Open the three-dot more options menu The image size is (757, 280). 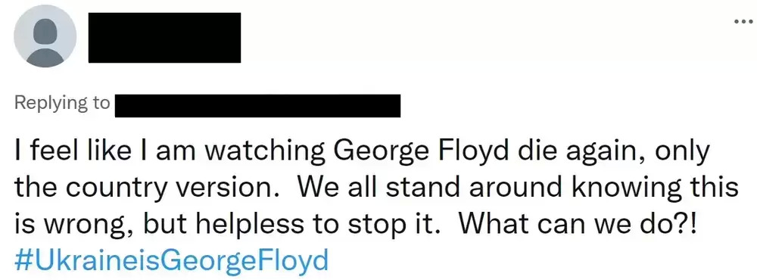pyautogui.click(x=743, y=22)
